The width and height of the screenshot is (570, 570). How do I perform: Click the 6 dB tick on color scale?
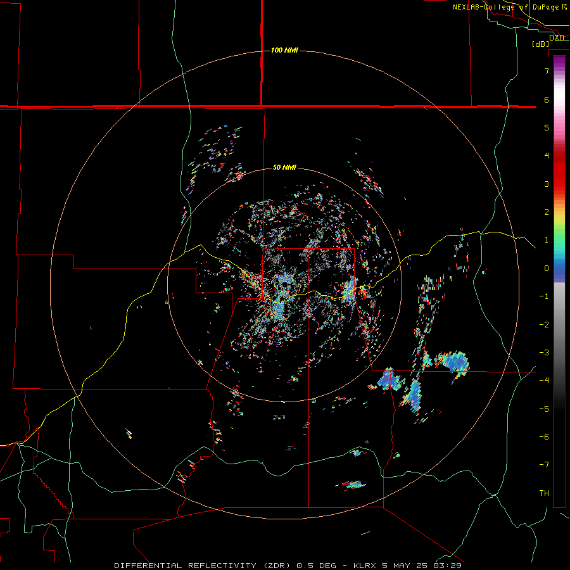547,99
